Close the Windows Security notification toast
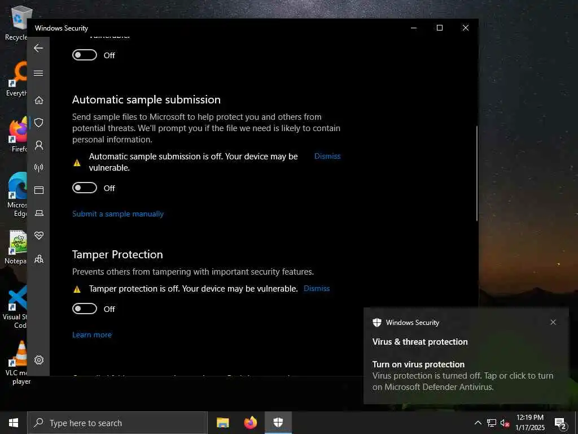Image resolution: width=578 pixels, height=434 pixels. pyautogui.click(x=553, y=322)
